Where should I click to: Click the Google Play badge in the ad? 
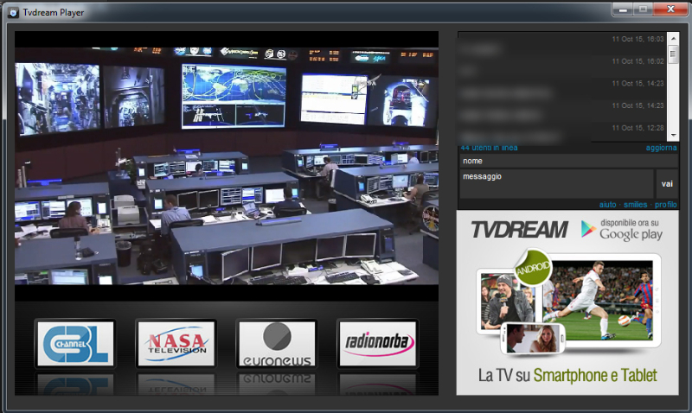click(x=622, y=229)
